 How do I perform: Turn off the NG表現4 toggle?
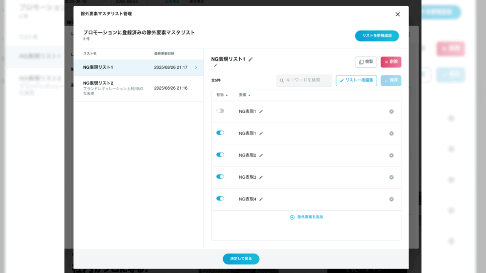220,199
